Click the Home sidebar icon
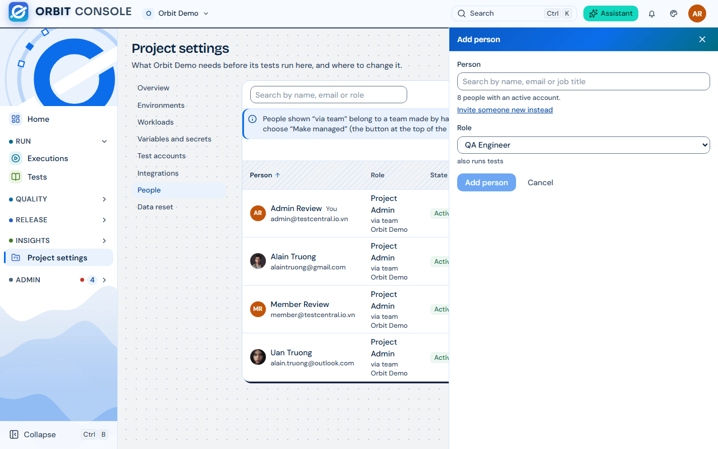The height and width of the screenshot is (449, 718). pyautogui.click(x=16, y=119)
